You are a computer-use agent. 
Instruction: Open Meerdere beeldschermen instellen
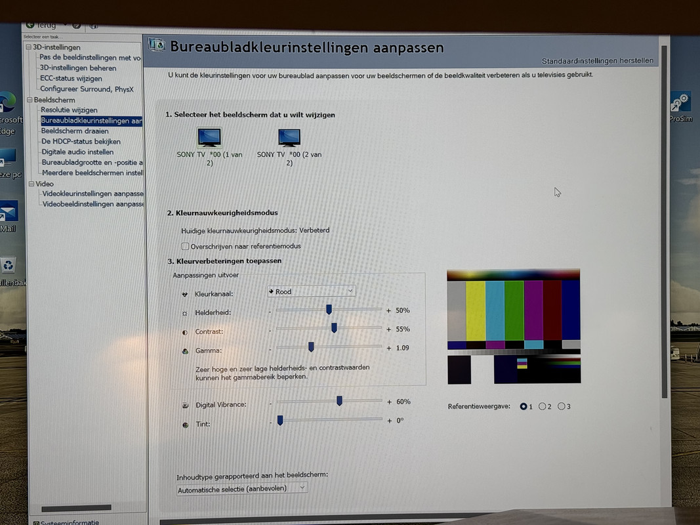point(93,173)
